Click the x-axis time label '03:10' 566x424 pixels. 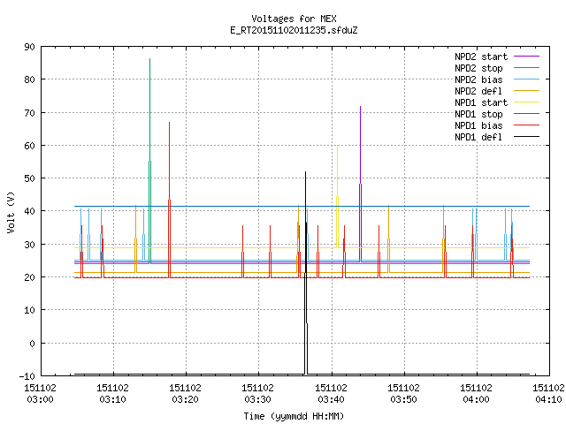[112, 399]
